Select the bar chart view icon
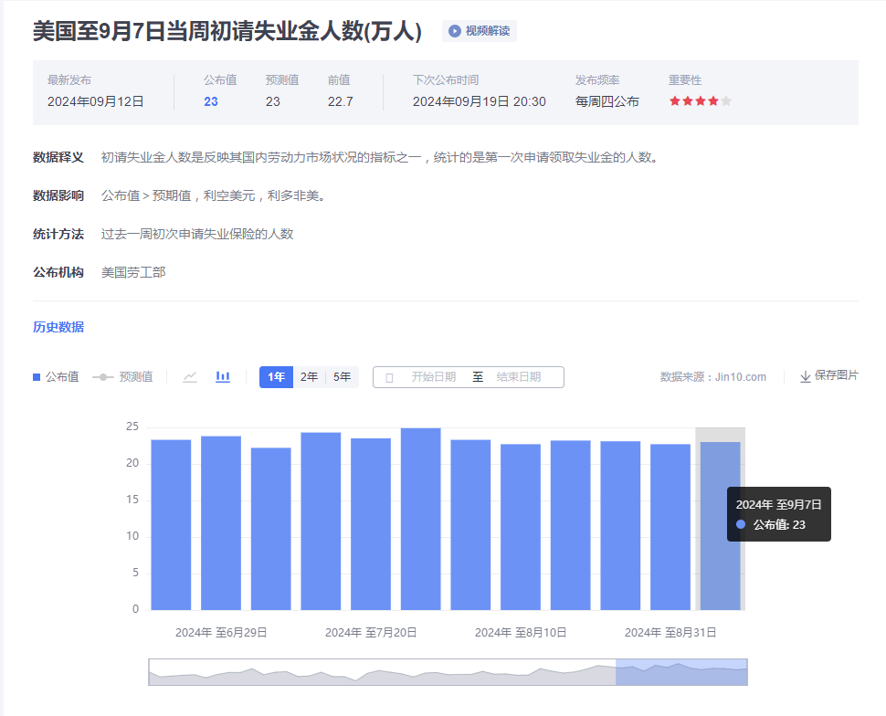The height and width of the screenshot is (716, 886). (x=223, y=376)
